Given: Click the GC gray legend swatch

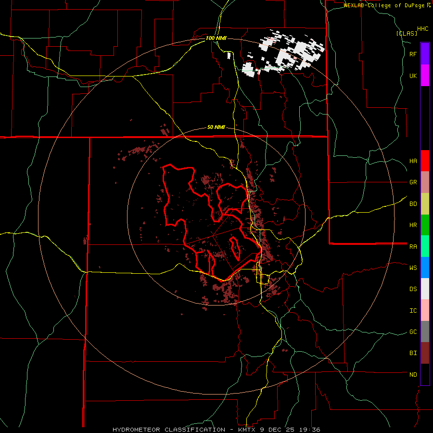Looking at the screenshot, I should point(425,331).
